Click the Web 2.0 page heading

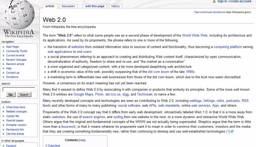[54, 20]
